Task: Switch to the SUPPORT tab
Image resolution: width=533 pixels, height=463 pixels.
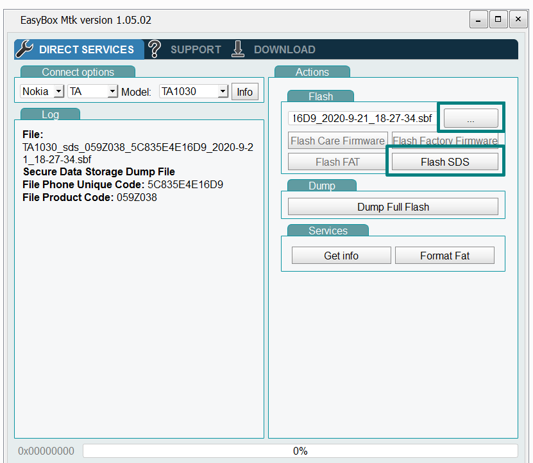Action: (x=196, y=49)
